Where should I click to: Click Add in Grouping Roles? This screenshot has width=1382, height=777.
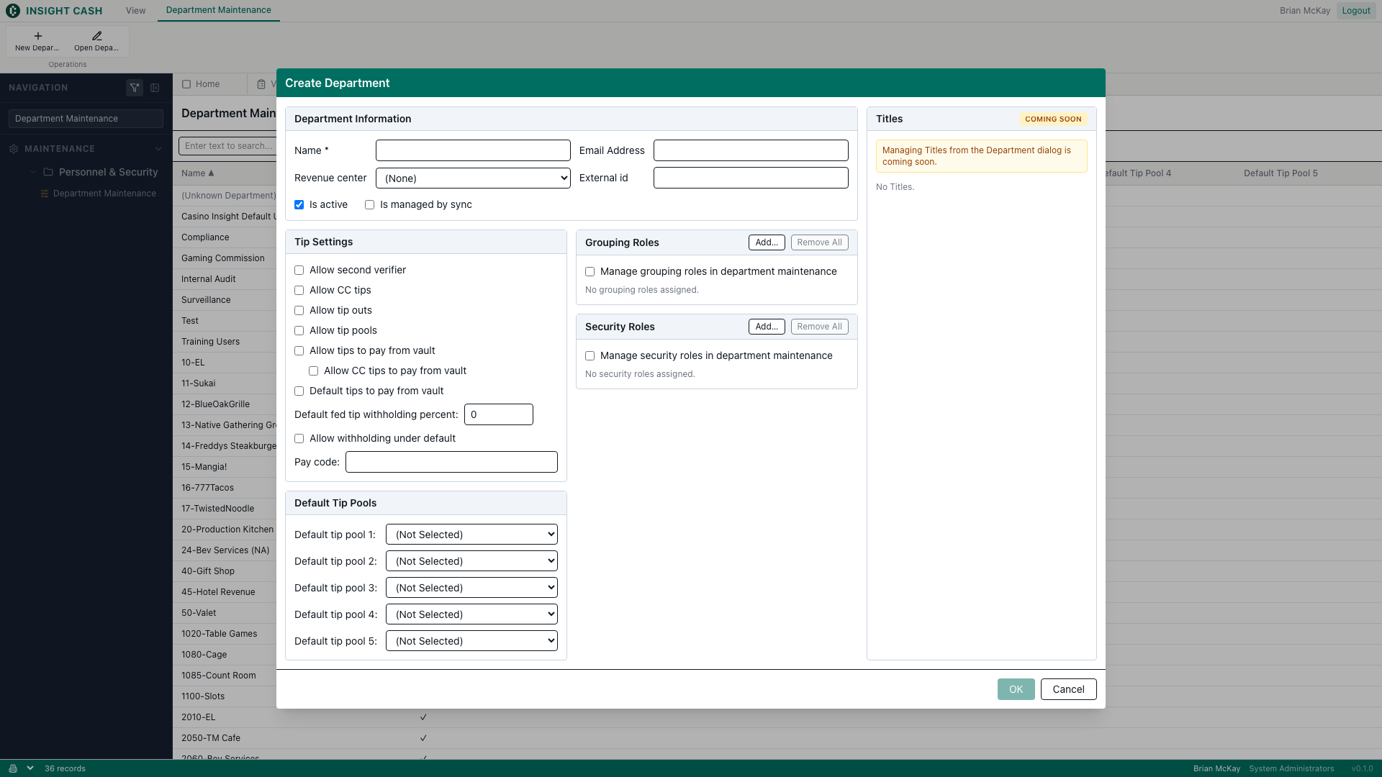coord(767,242)
